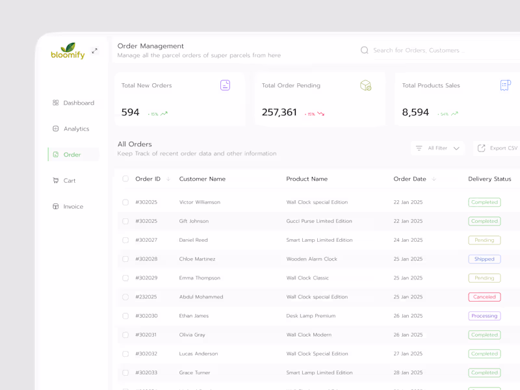Click the Canceled status badge for Abdul Mohammed
The height and width of the screenshot is (390, 520).
(x=484, y=297)
